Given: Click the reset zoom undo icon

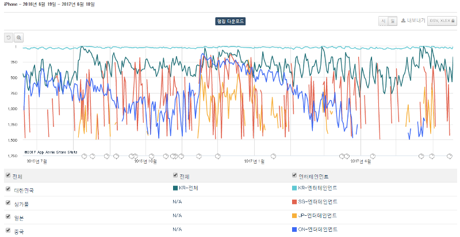Looking at the screenshot, I should click(x=9, y=37).
